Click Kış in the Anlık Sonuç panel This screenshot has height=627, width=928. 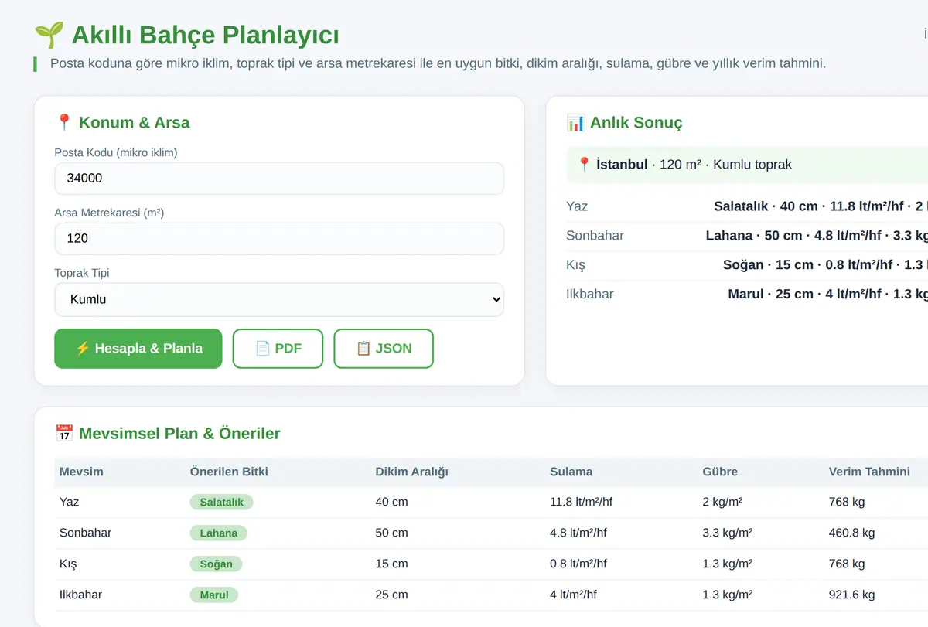[x=576, y=265]
